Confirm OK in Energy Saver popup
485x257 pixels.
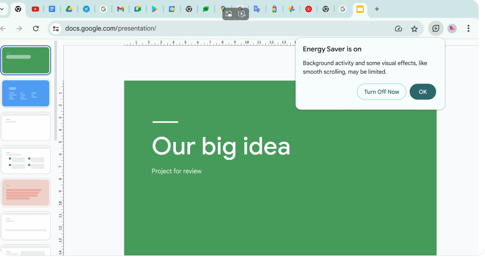point(423,92)
